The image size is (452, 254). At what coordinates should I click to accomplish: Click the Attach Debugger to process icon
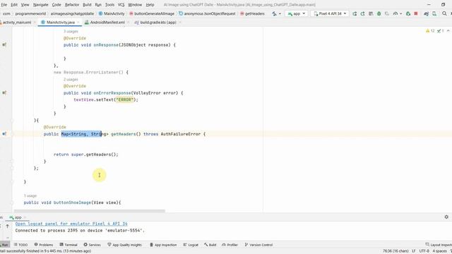point(408,13)
